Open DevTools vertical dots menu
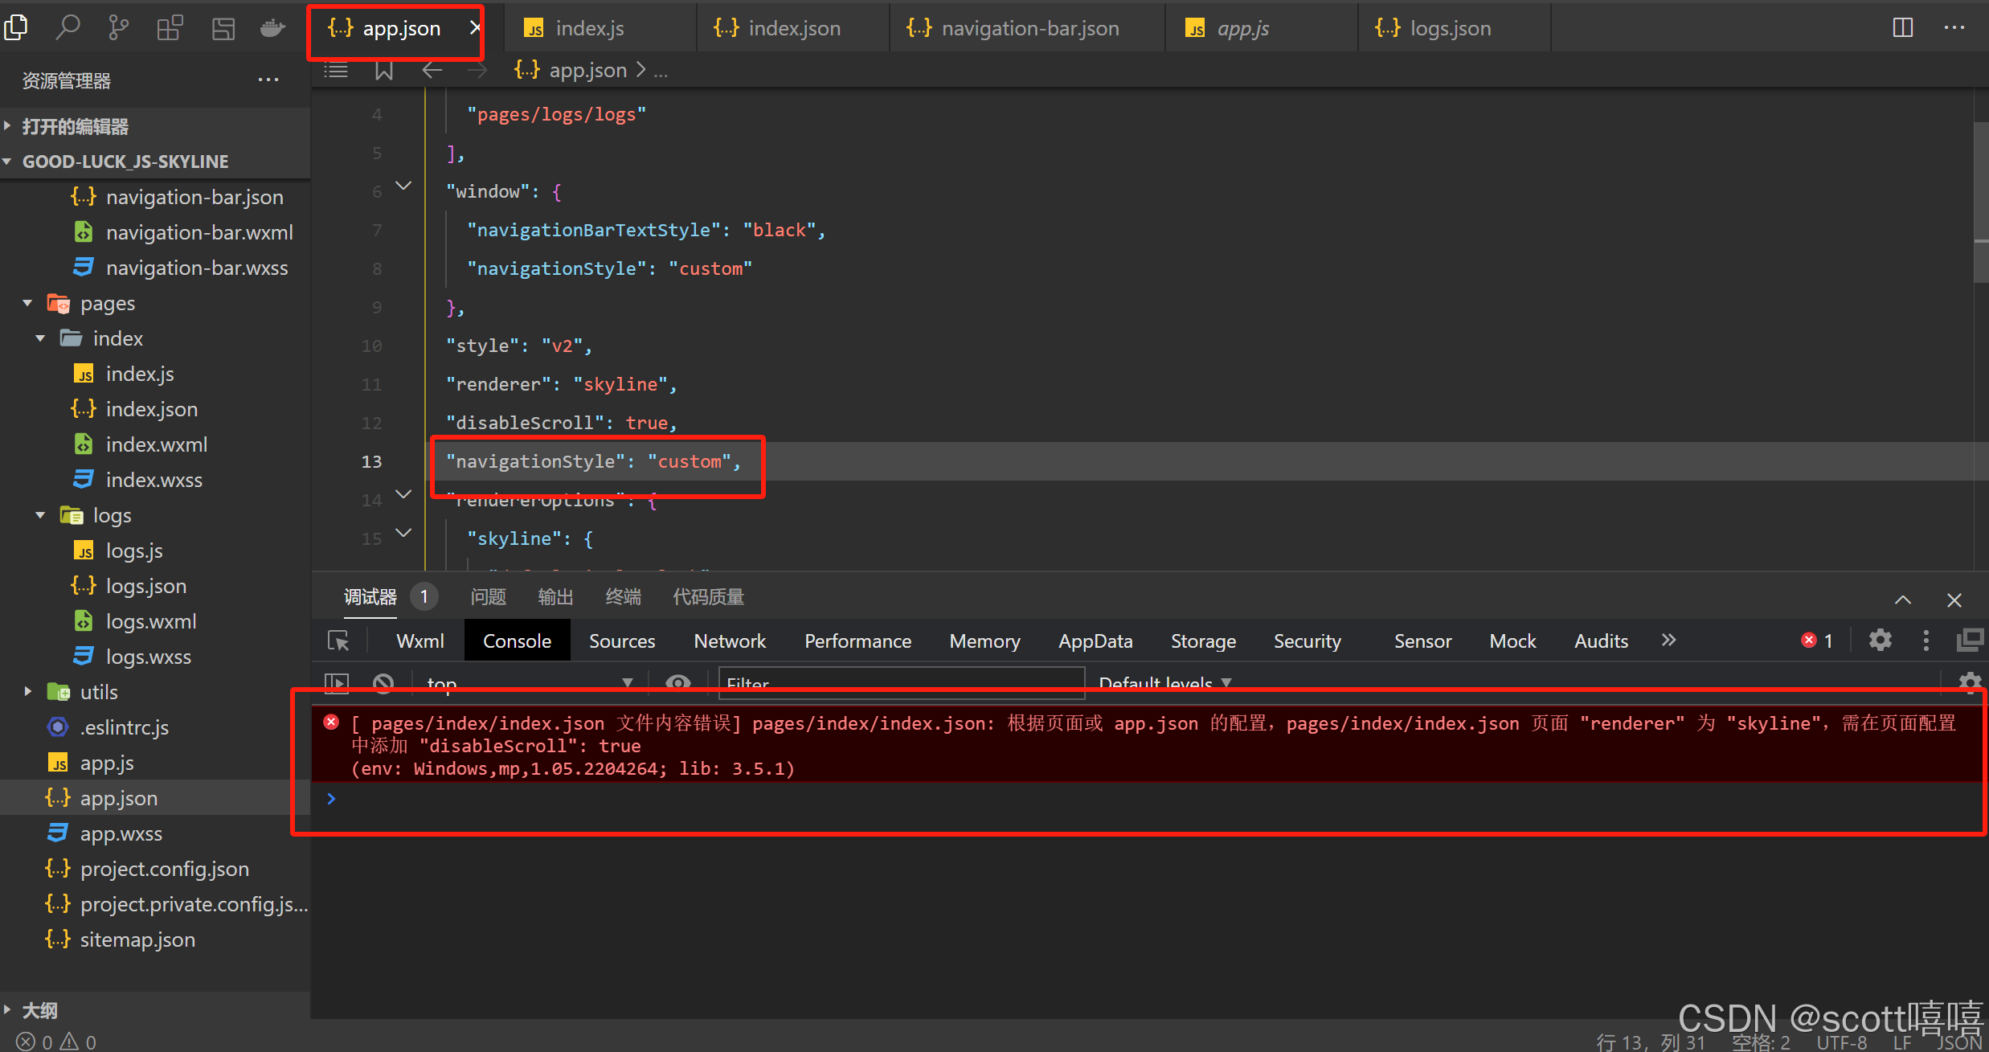 pyautogui.click(x=1926, y=641)
